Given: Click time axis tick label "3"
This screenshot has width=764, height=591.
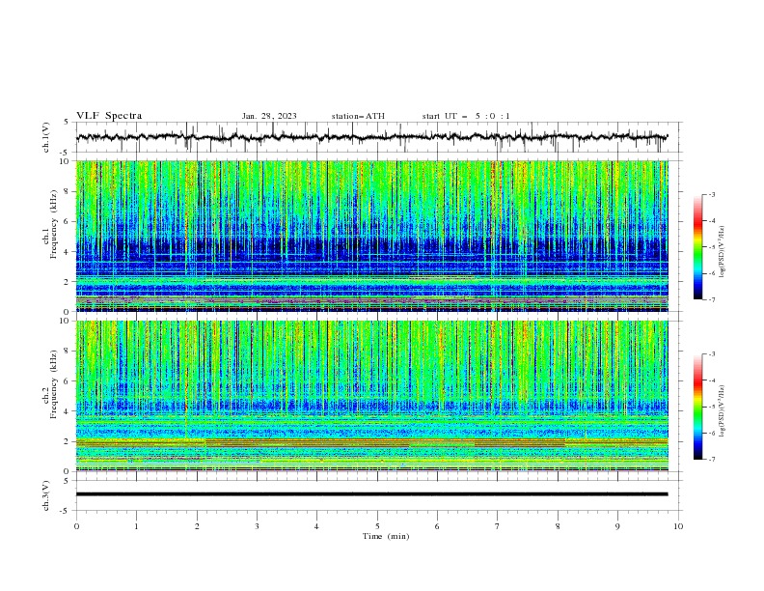Looking at the screenshot, I should click(x=257, y=526).
